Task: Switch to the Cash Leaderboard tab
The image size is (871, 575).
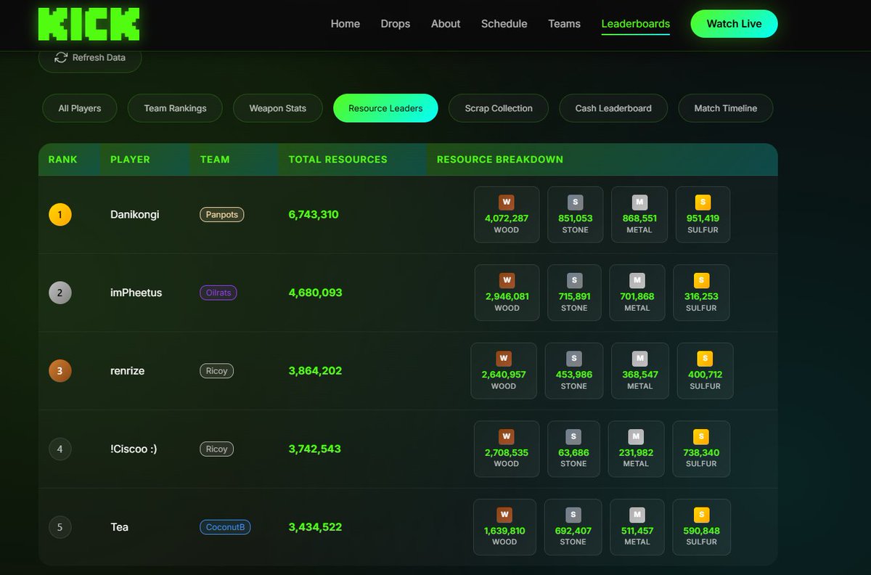Action: (613, 108)
